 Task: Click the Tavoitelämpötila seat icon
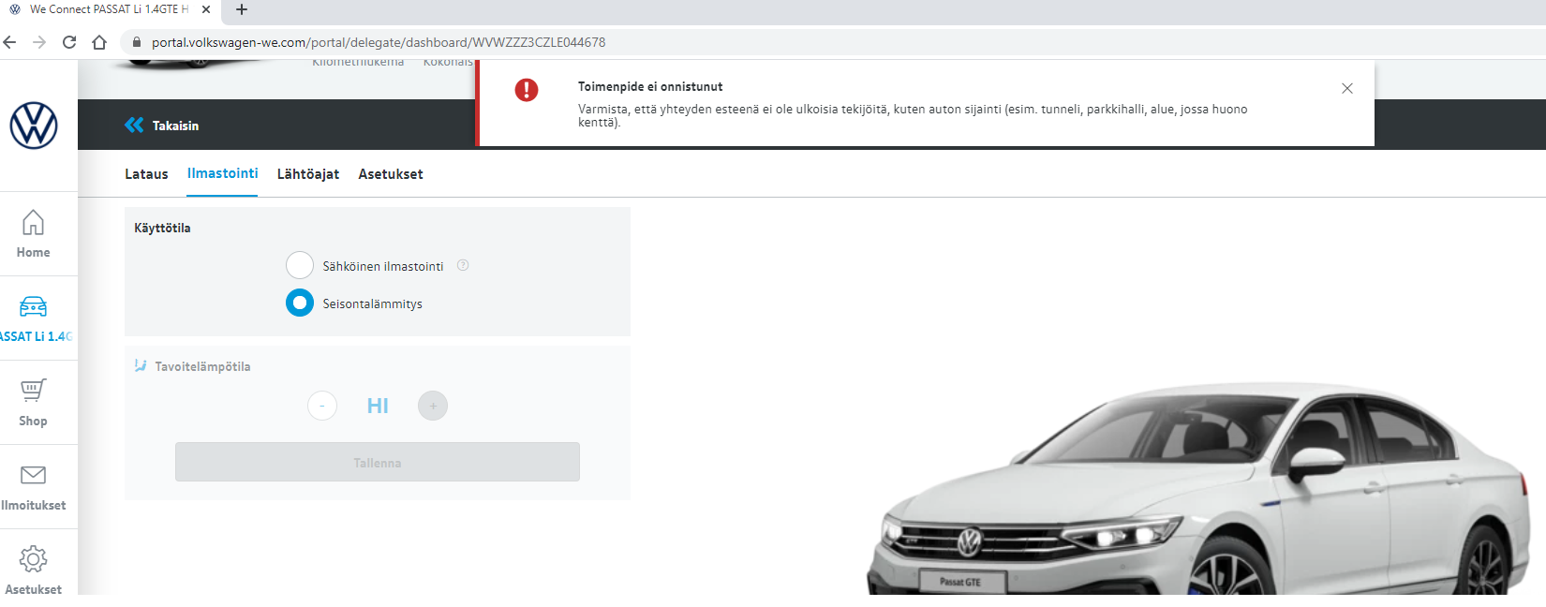(141, 365)
